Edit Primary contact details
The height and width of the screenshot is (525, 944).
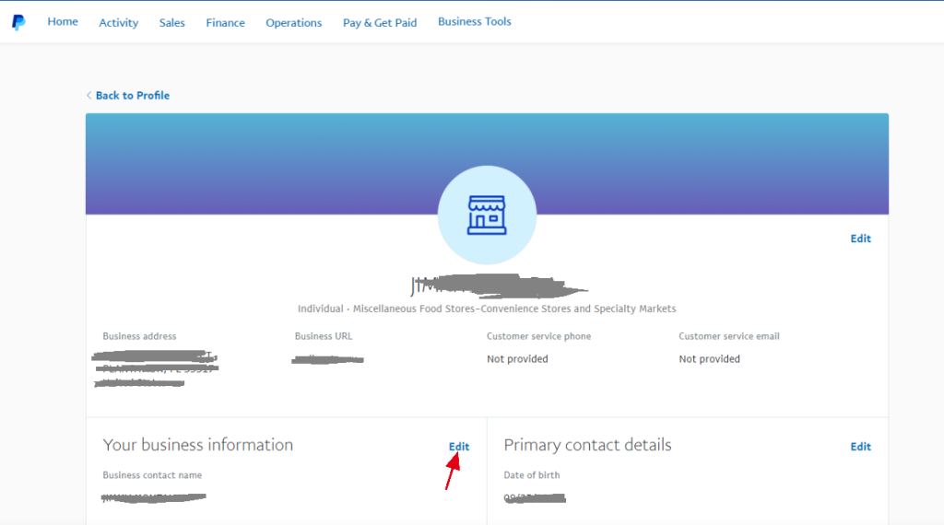click(x=860, y=447)
